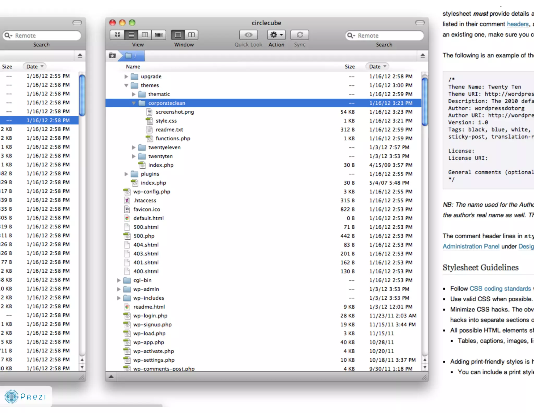
Task: Choose dual-pane window layout
Action: point(191,35)
